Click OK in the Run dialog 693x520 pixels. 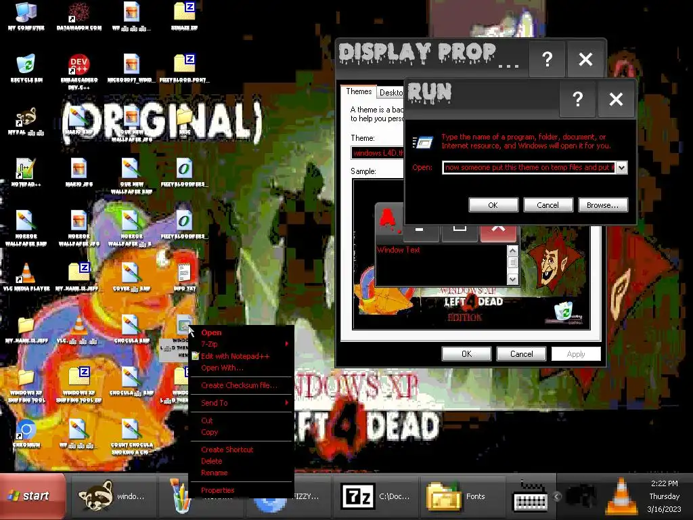point(493,205)
